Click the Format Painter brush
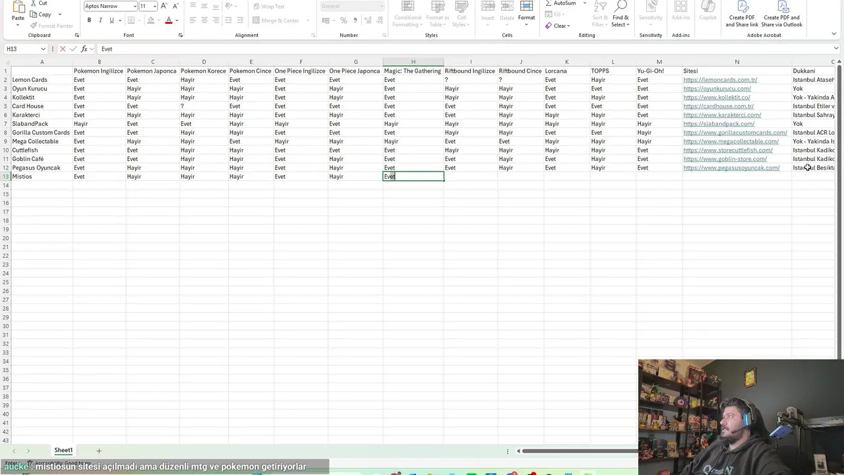This screenshot has height=475, width=844. pos(33,26)
